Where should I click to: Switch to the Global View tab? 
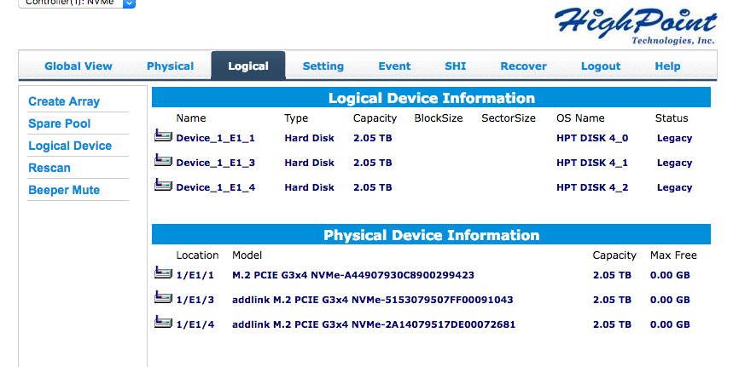pos(79,66)
